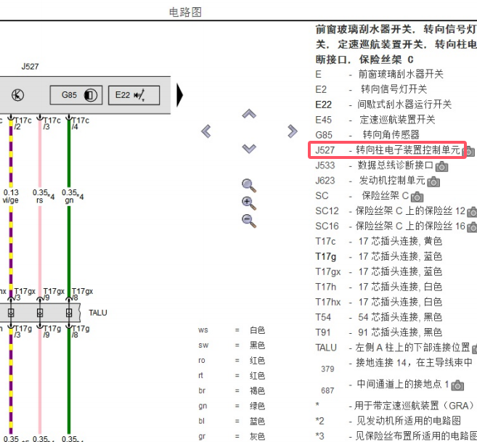The image size is (477, 442).
Task: Click the bl blue color code row
Action: pyautogui.click(x=232, y=421)
